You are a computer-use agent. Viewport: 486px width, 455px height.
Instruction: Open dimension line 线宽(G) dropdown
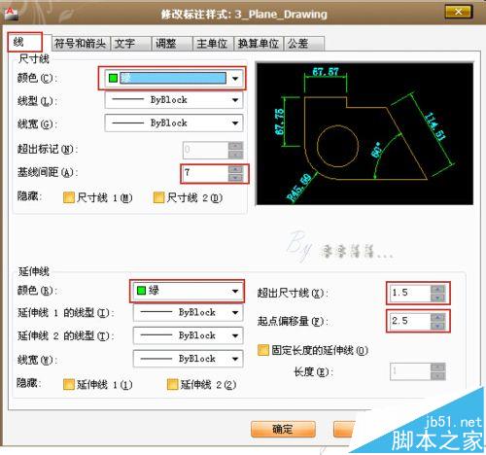pos(174,123)
